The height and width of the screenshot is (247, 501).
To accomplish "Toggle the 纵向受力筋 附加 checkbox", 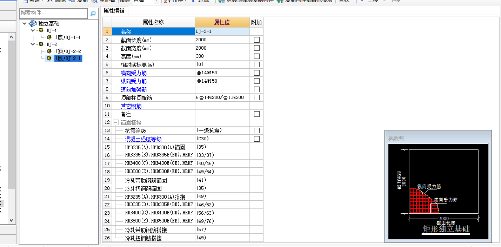I will point(257,81).
